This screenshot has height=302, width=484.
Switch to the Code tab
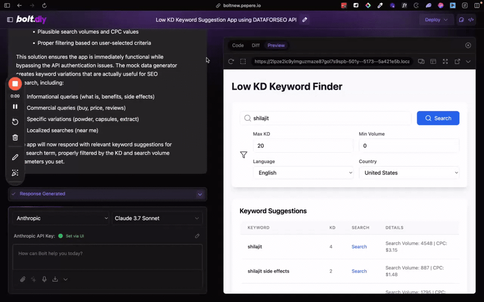(238, 45)
